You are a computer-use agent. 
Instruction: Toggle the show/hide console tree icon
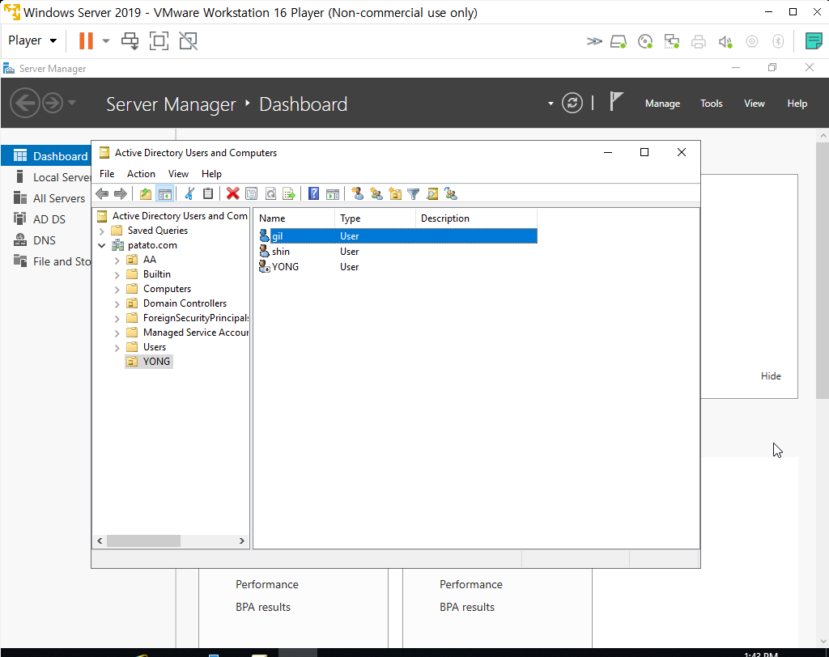click(x=165, y=194)
